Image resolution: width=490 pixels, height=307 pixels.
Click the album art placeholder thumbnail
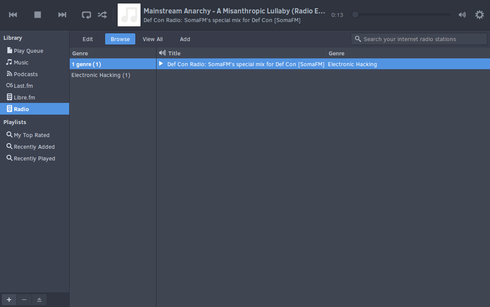click(129, 15)
